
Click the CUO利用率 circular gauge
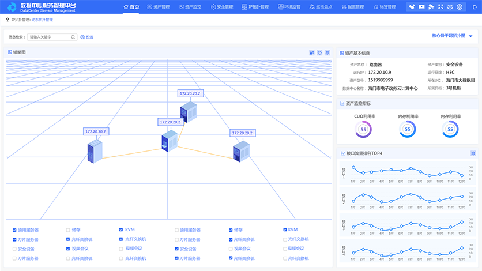coord(363,129)
